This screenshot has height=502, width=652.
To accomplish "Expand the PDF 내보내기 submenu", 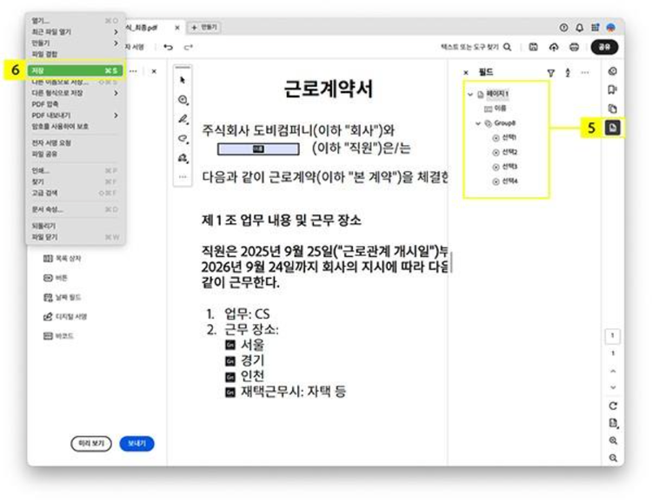I will click(116, 116).
